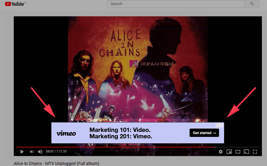The image size is (267, 166).
Task: Click the Get started button in the ad
Action: (204, 133)
